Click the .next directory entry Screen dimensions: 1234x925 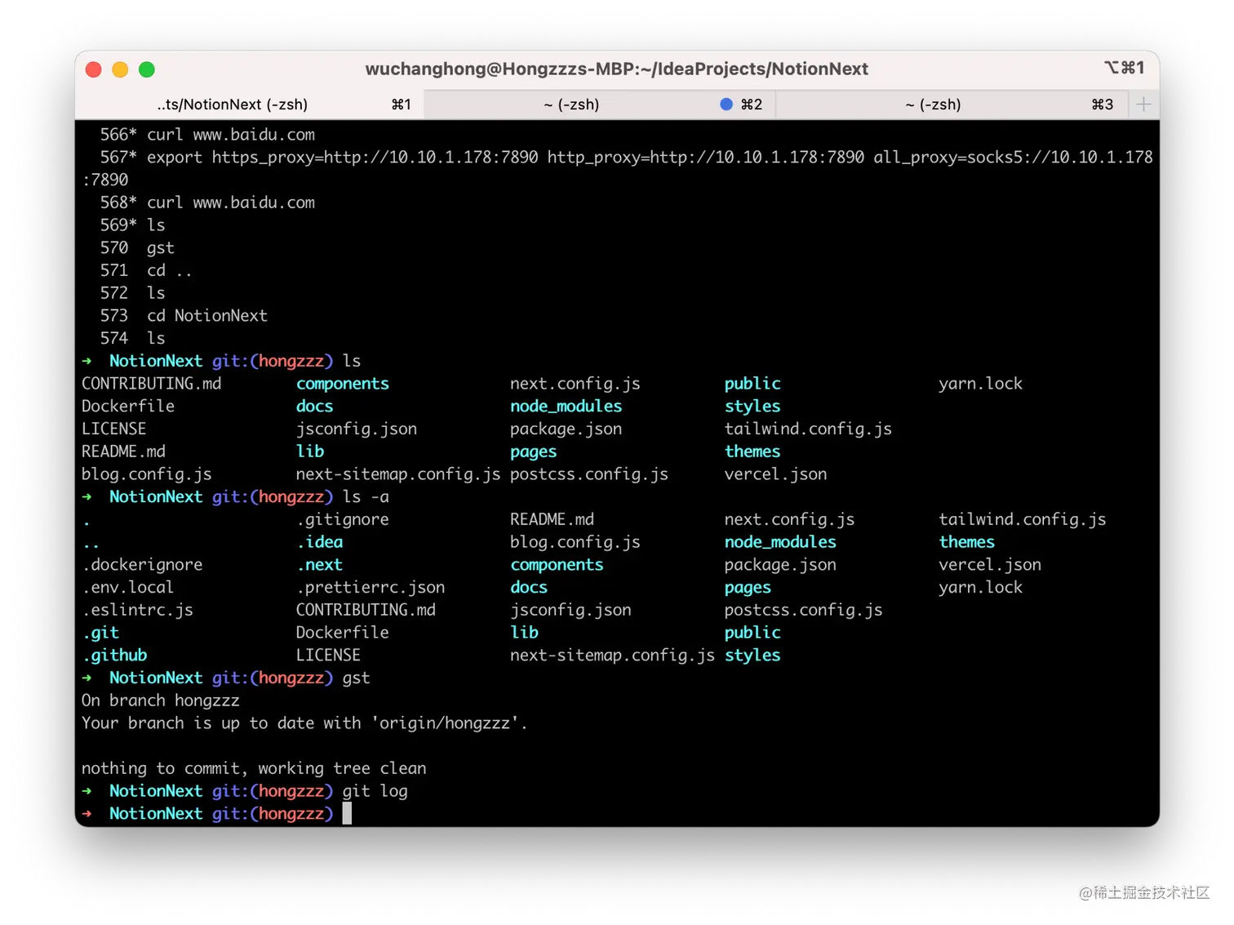click(319, 565)
